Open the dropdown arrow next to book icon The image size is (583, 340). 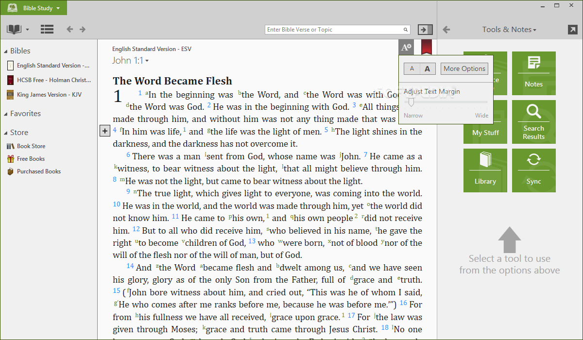point(27,30)
